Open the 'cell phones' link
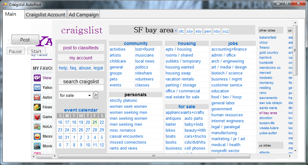 pos(195,148)
